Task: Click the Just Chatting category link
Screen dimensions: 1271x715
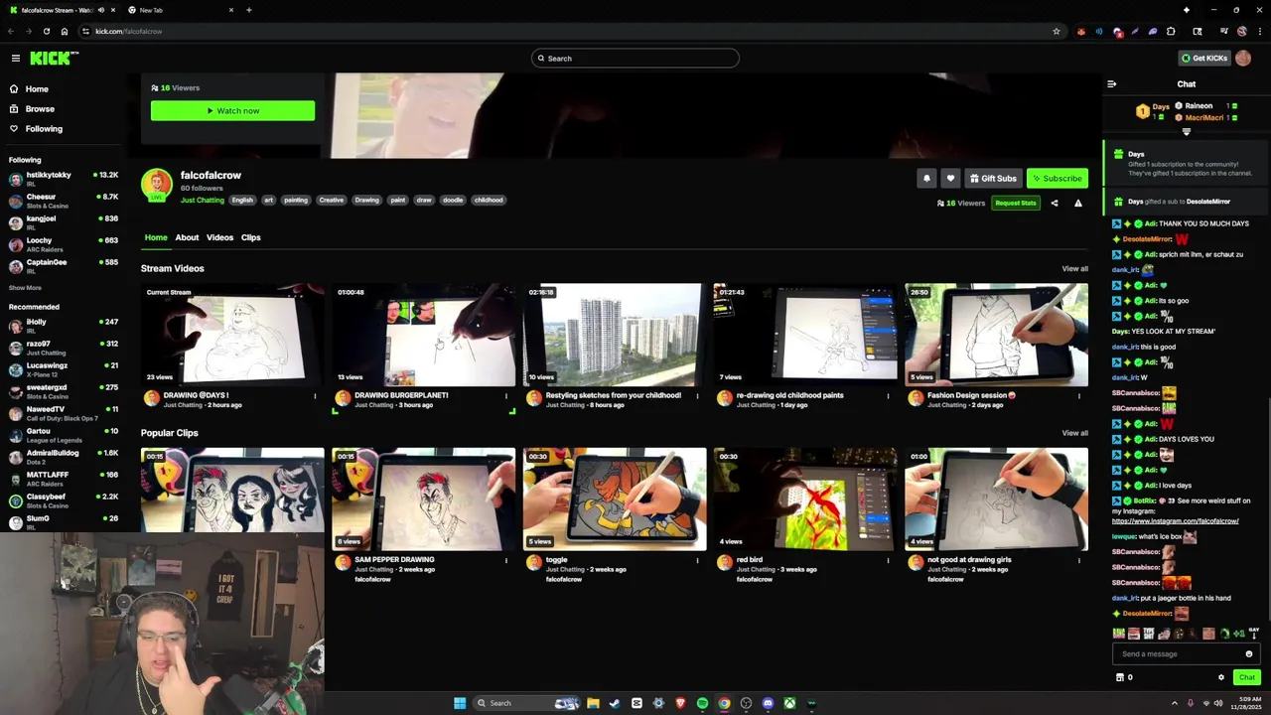Action: (203, 200)
